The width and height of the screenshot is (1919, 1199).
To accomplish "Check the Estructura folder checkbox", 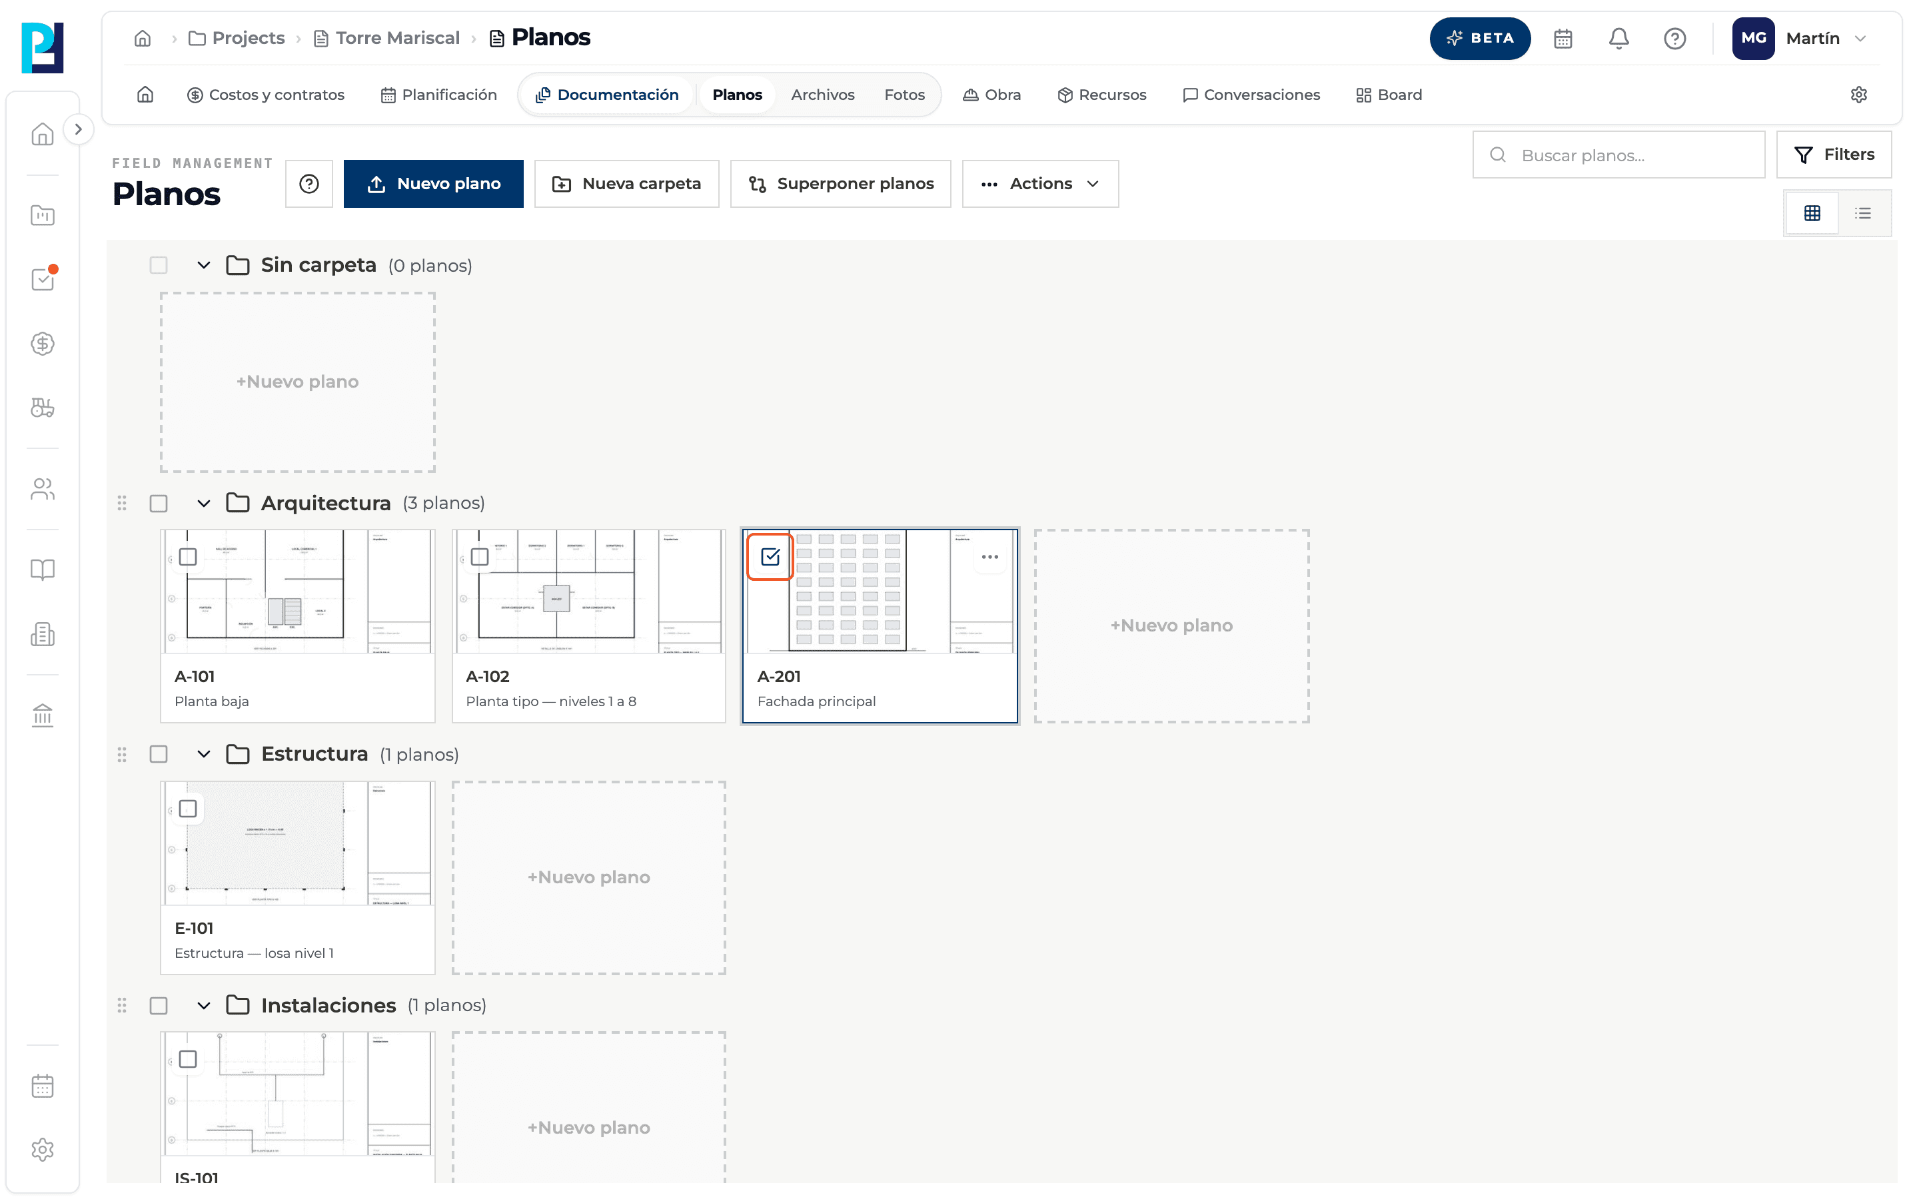I will (159, 754).
